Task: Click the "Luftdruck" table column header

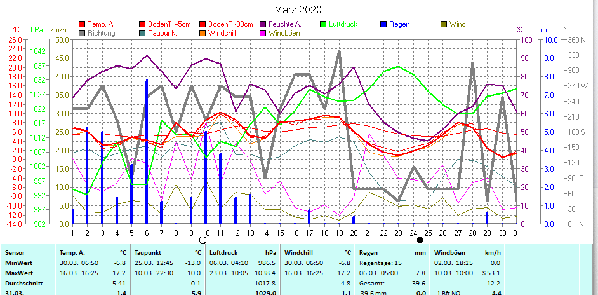Action: click(x=223, y=253)
